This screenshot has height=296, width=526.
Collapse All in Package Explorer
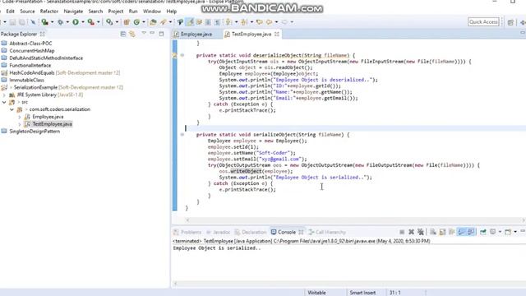123,34
